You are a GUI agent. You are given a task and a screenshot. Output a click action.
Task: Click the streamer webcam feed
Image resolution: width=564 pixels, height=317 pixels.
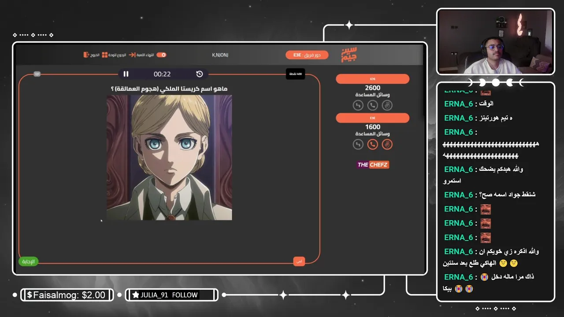pyautogui.click(x=496, y=42)
